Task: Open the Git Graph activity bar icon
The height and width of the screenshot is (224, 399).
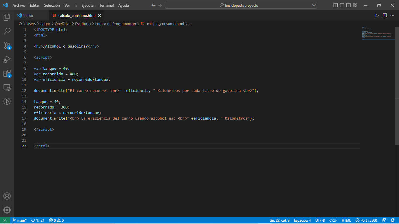Action: [x=7, y=101]
